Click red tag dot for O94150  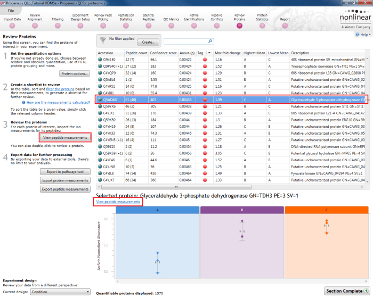(205, 60)
